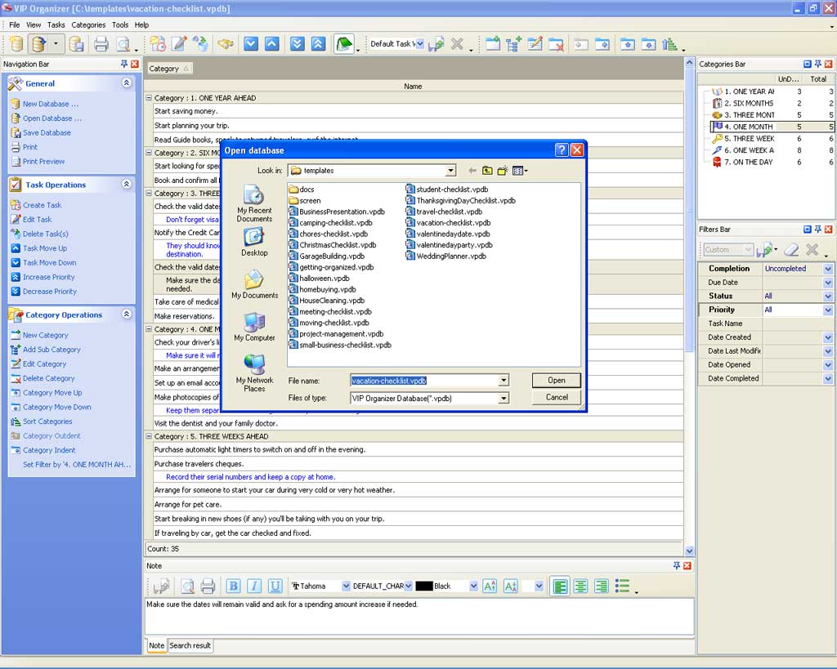Collapse the Task Operations panel section
Viewport: 837px width, 669px height.
coord(127,185)
